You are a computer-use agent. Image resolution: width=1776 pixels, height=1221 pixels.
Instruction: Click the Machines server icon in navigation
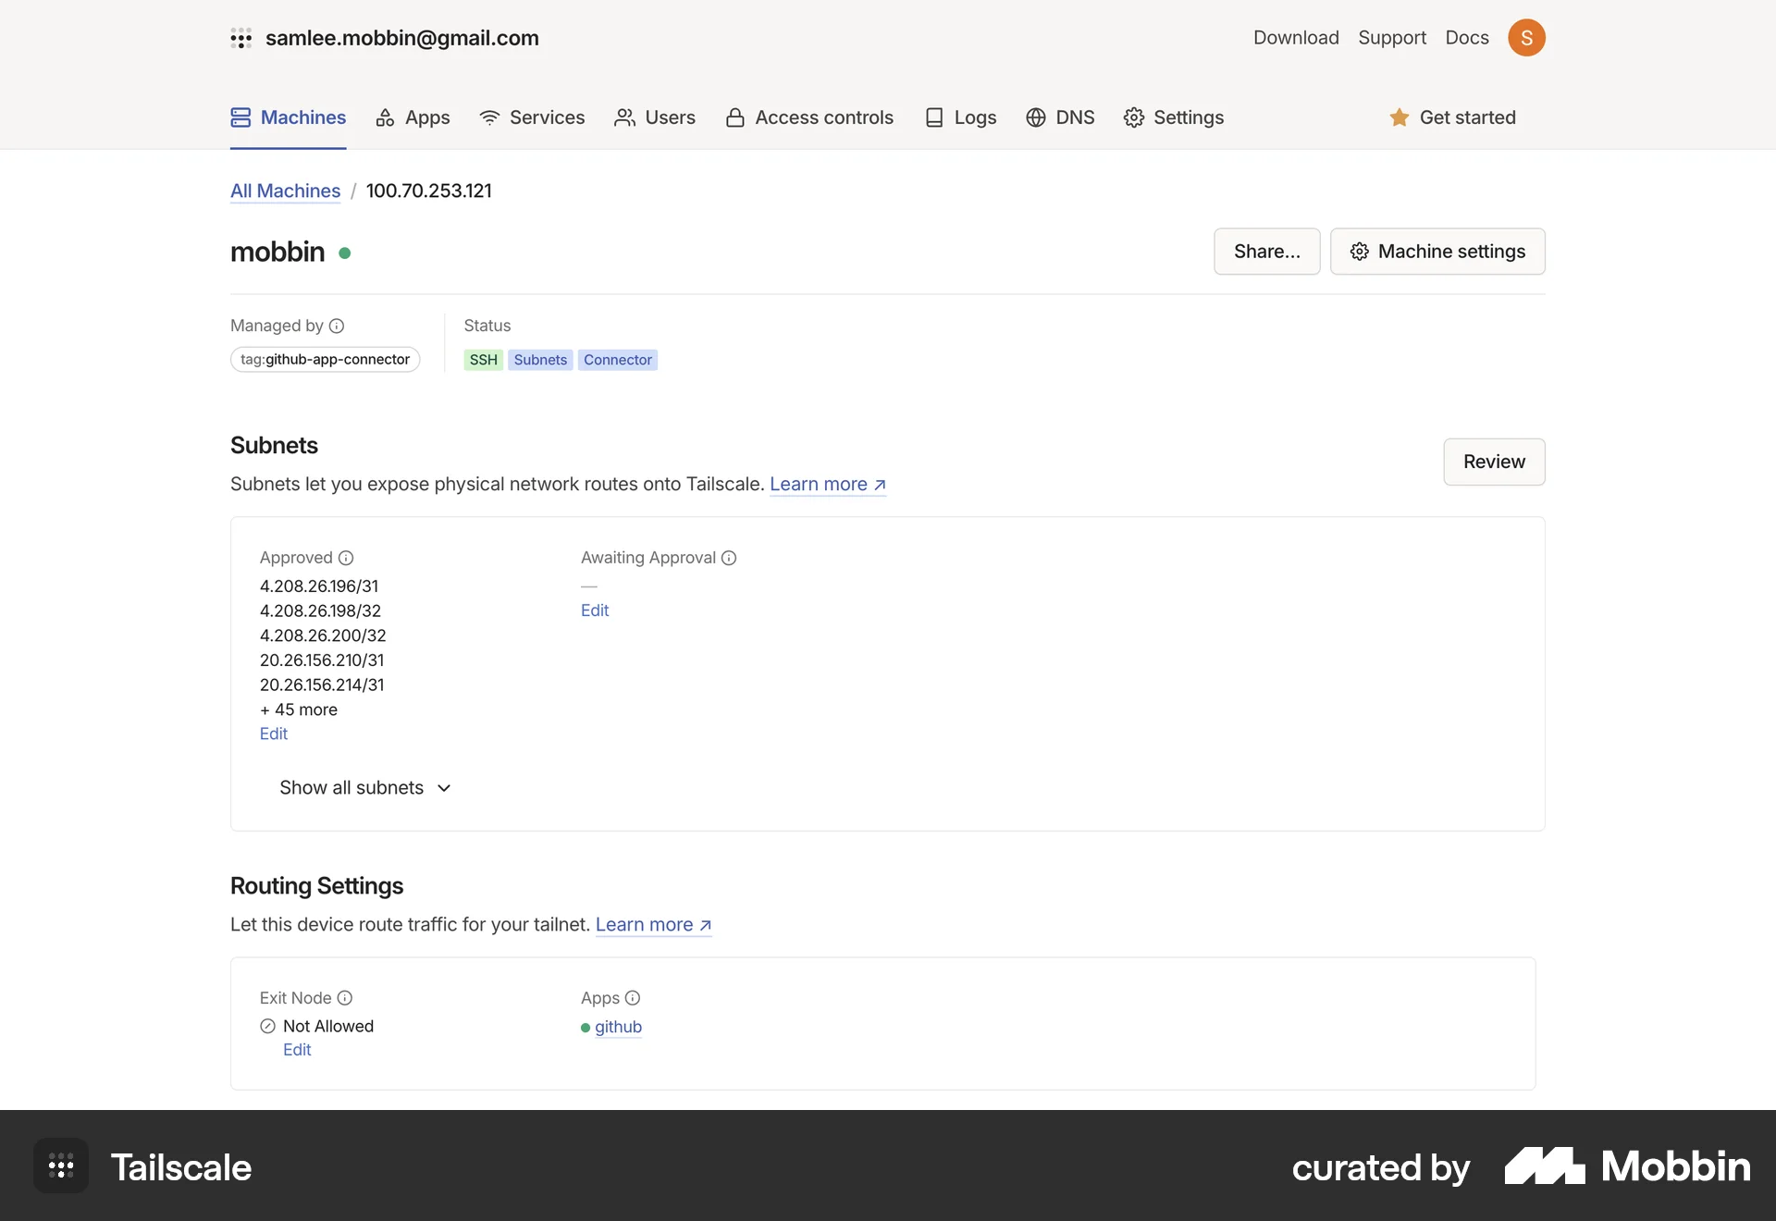[240, 117]
